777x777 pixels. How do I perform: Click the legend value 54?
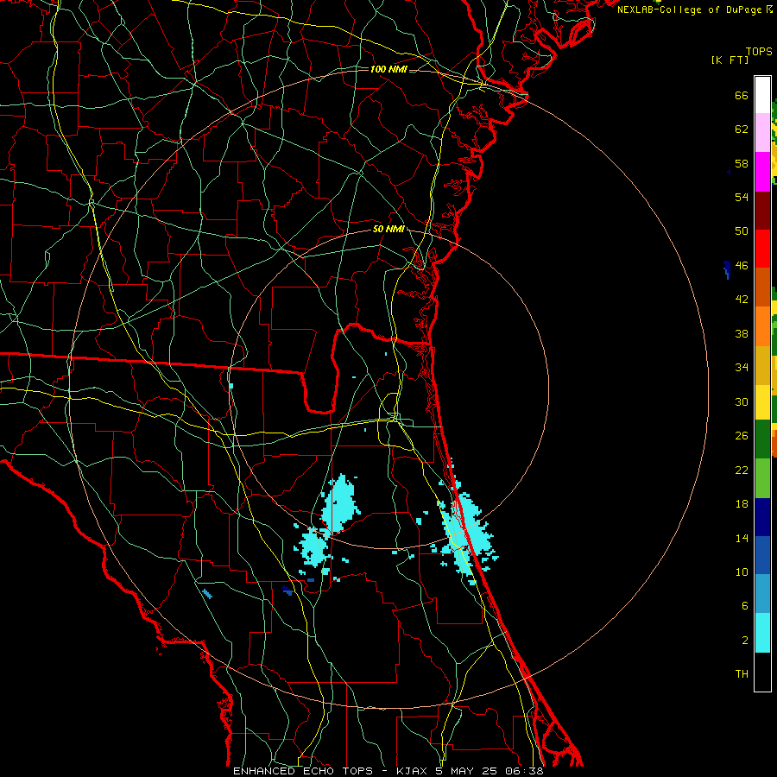tap(742, 197)
